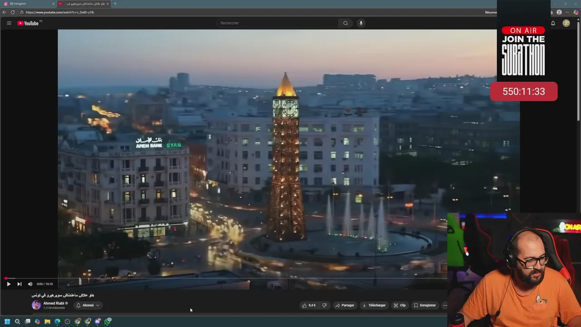This screenshot has width=581, height=327.
Task: Open the YouTube hamburger guide menu
Action: tap(9, 23)
